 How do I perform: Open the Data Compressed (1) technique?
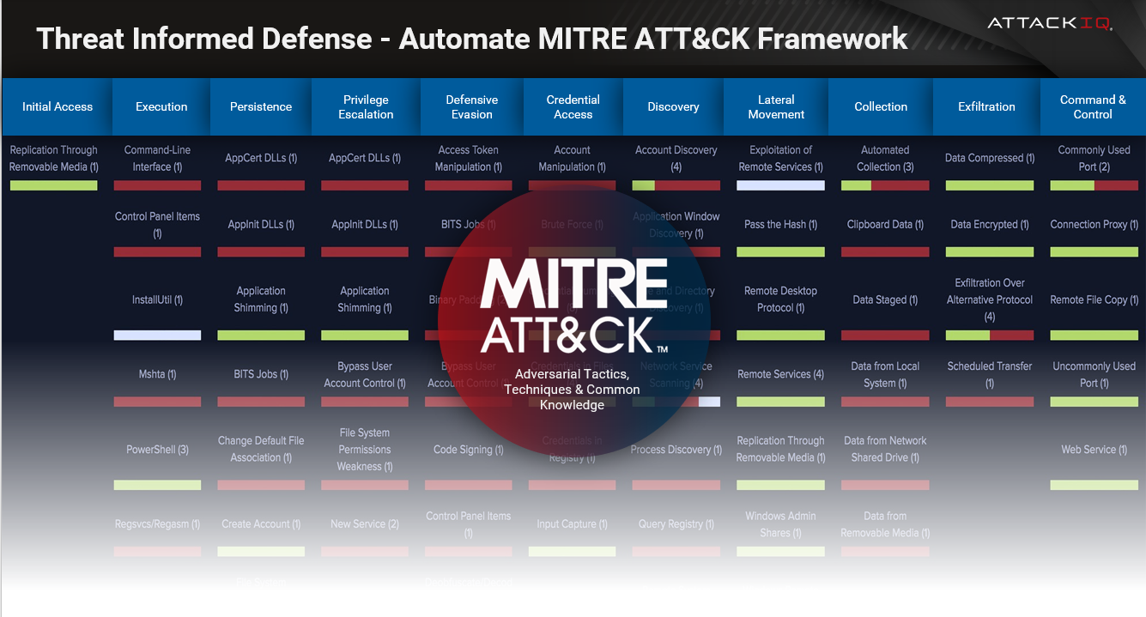pos(990,158)
